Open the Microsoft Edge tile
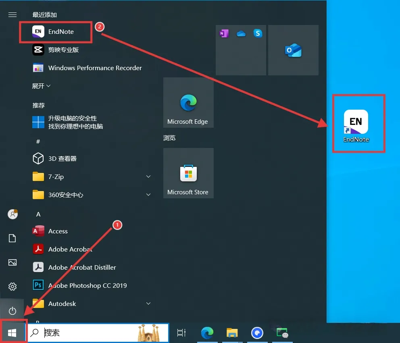The image size is (400, 343). point(188,102)
